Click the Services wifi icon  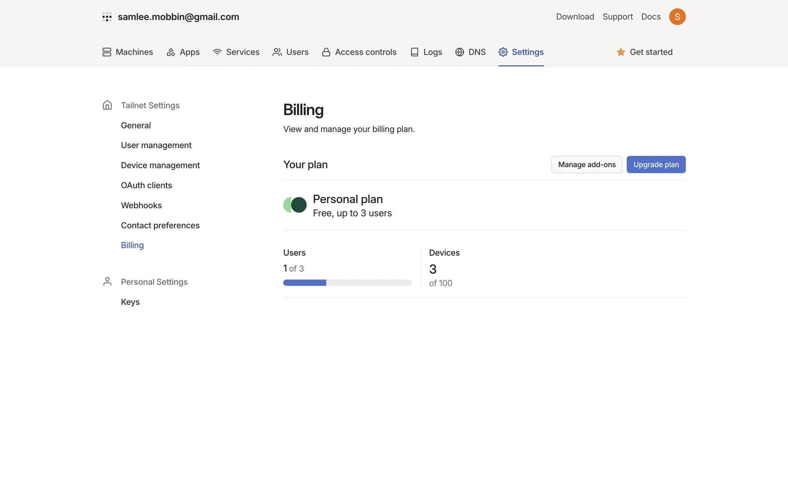tap(217, 52)
